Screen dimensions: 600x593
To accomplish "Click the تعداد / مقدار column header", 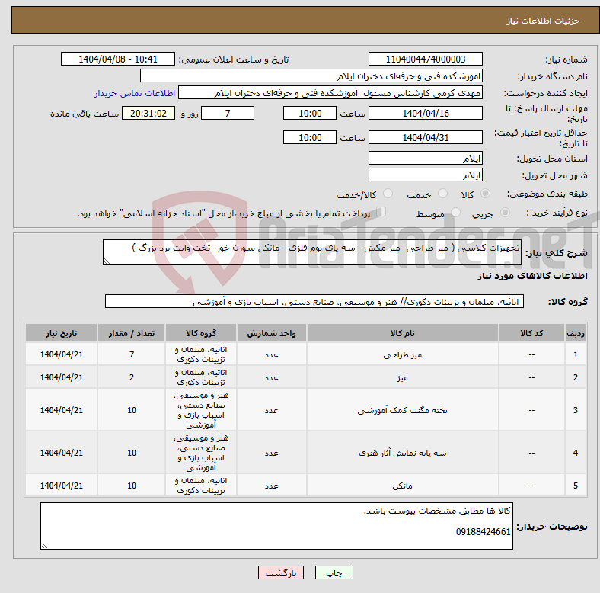I will (131, 333).
